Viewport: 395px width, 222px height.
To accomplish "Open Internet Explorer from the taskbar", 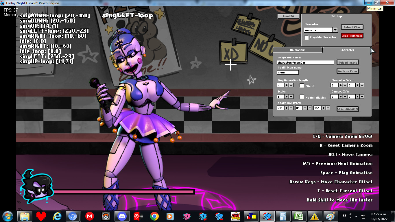I will (x=57, y=216).
